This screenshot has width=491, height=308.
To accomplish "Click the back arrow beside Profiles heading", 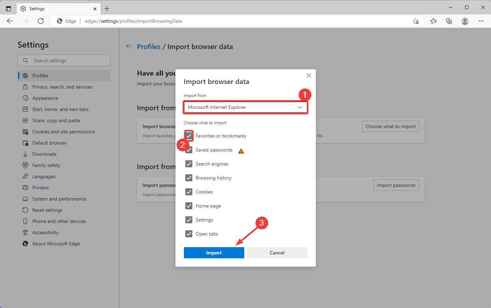I will (129, 46).
